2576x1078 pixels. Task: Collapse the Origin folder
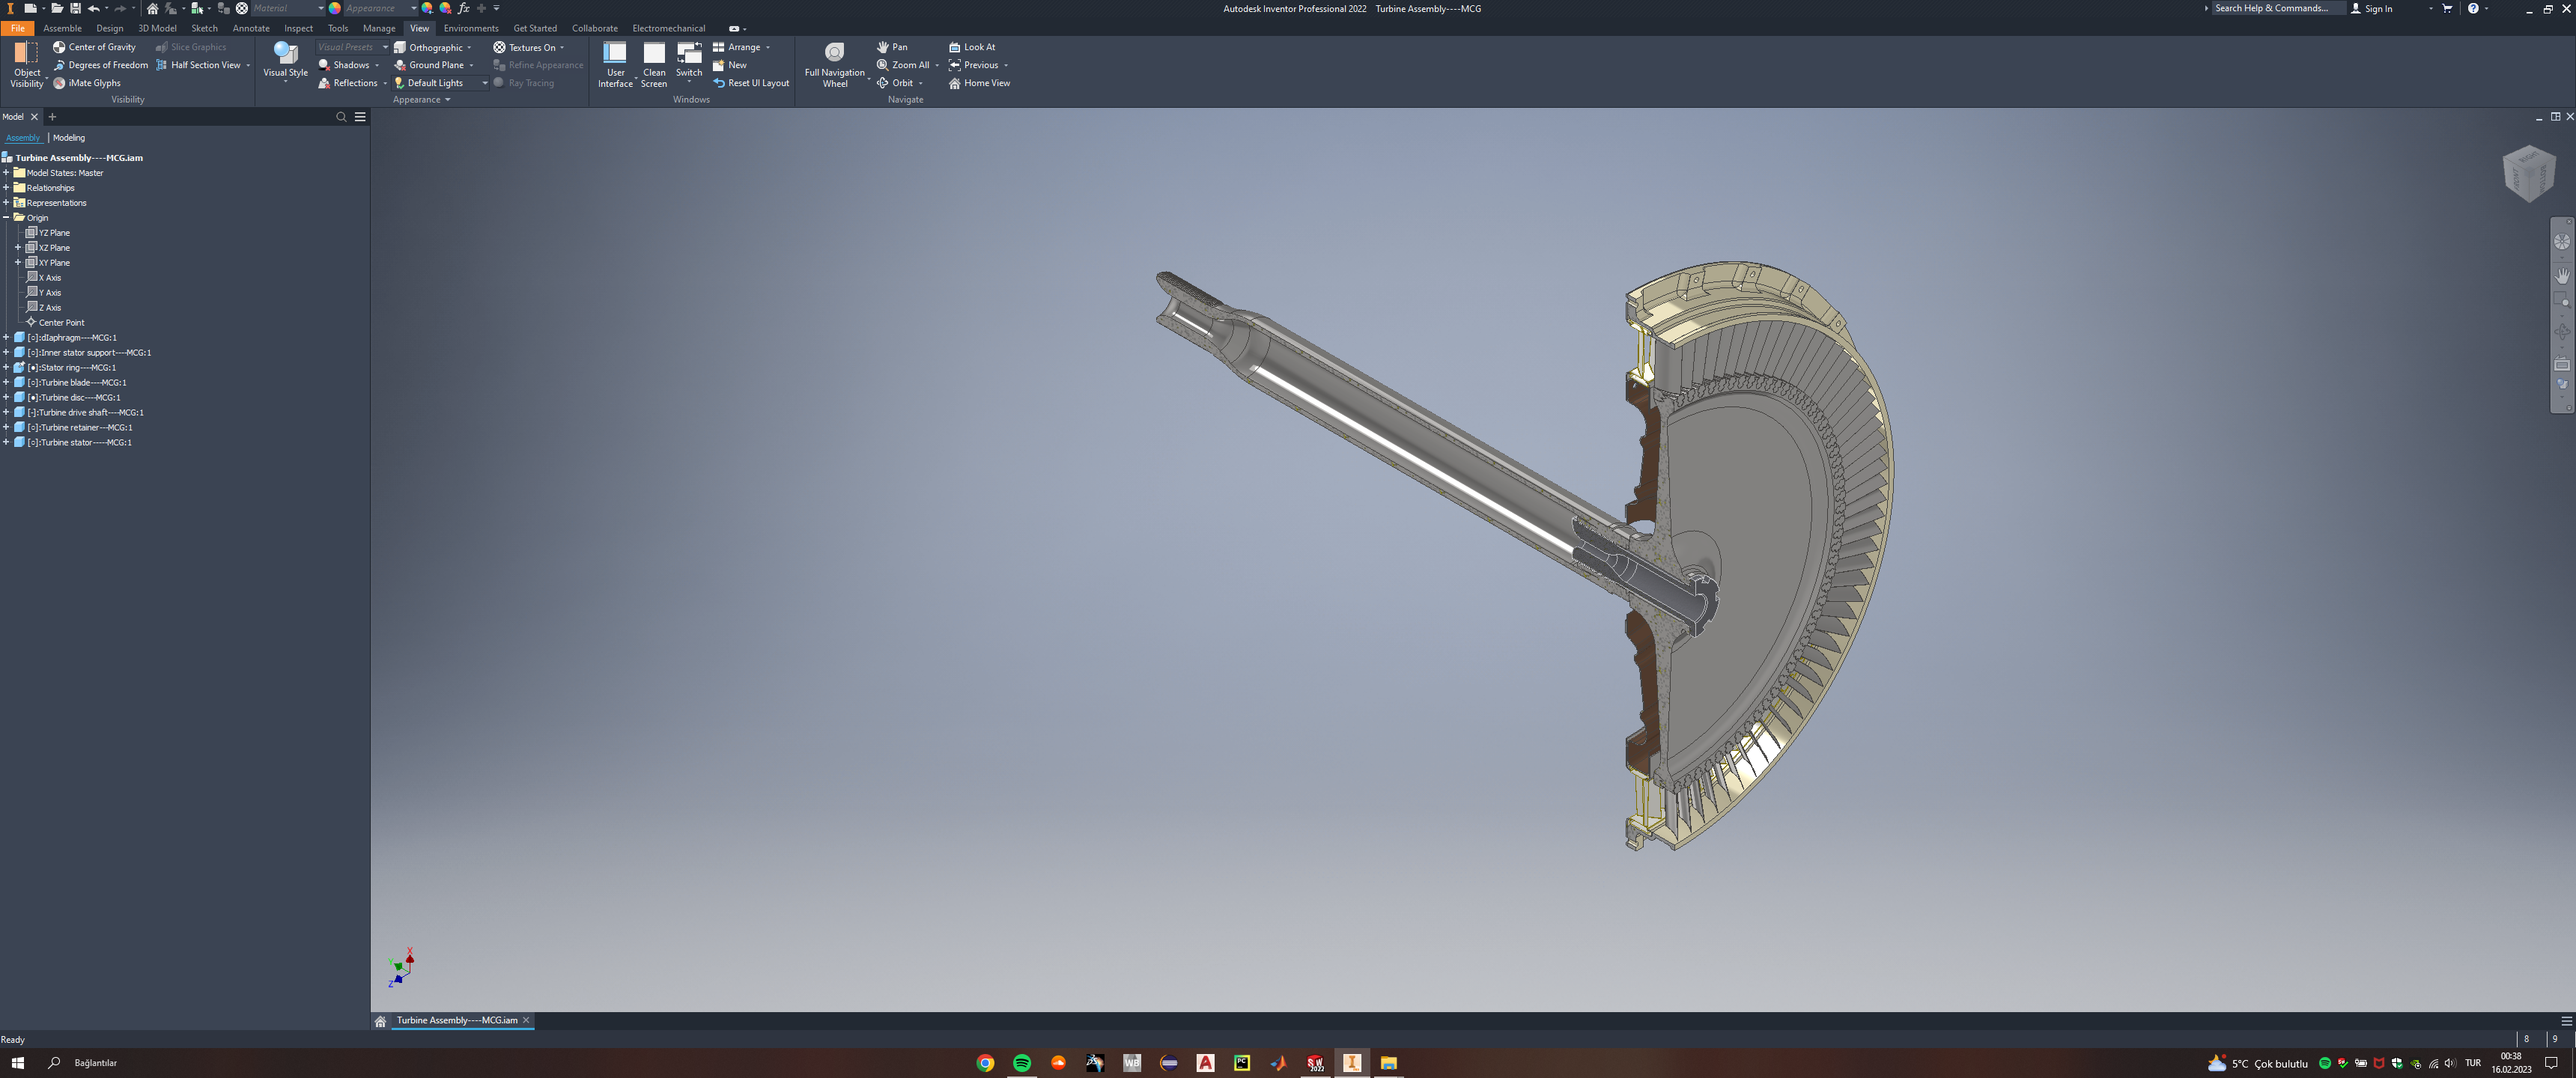[6, 217]
